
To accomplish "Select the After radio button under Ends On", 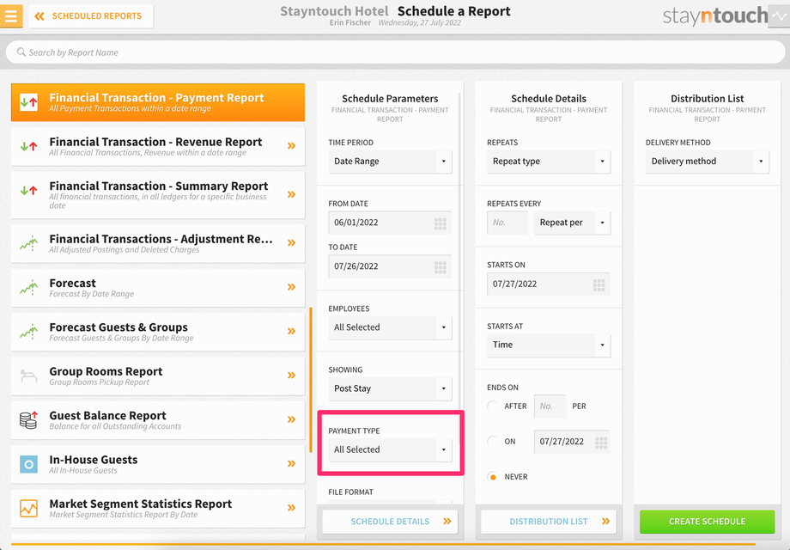I will point(493,406).
